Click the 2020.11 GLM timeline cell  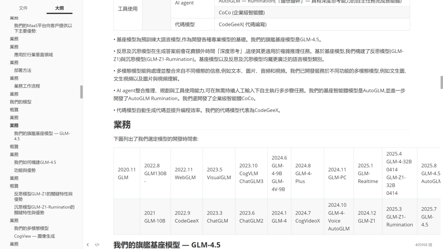coord(127,173)
